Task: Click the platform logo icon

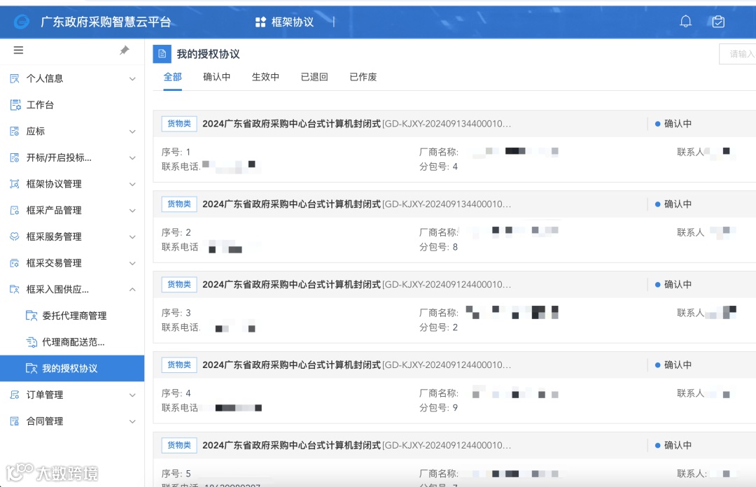Action: 22,22
